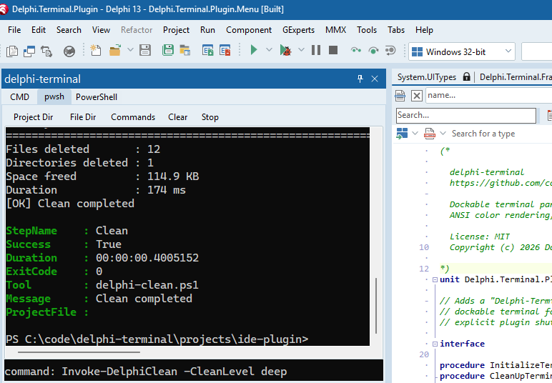Open the Commands button in terminal
Screen dimensions: 552x383
click(x=133, y=116)
